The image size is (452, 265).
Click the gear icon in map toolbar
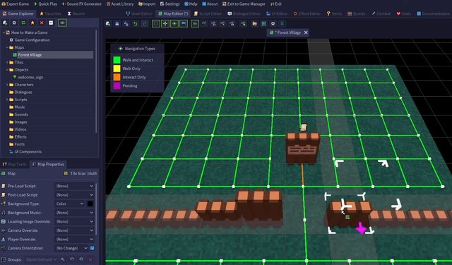(x=273, y=23)
